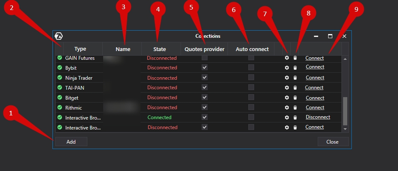Delete the Ninja Trader connection via trash icon

[x=295, y=78]
